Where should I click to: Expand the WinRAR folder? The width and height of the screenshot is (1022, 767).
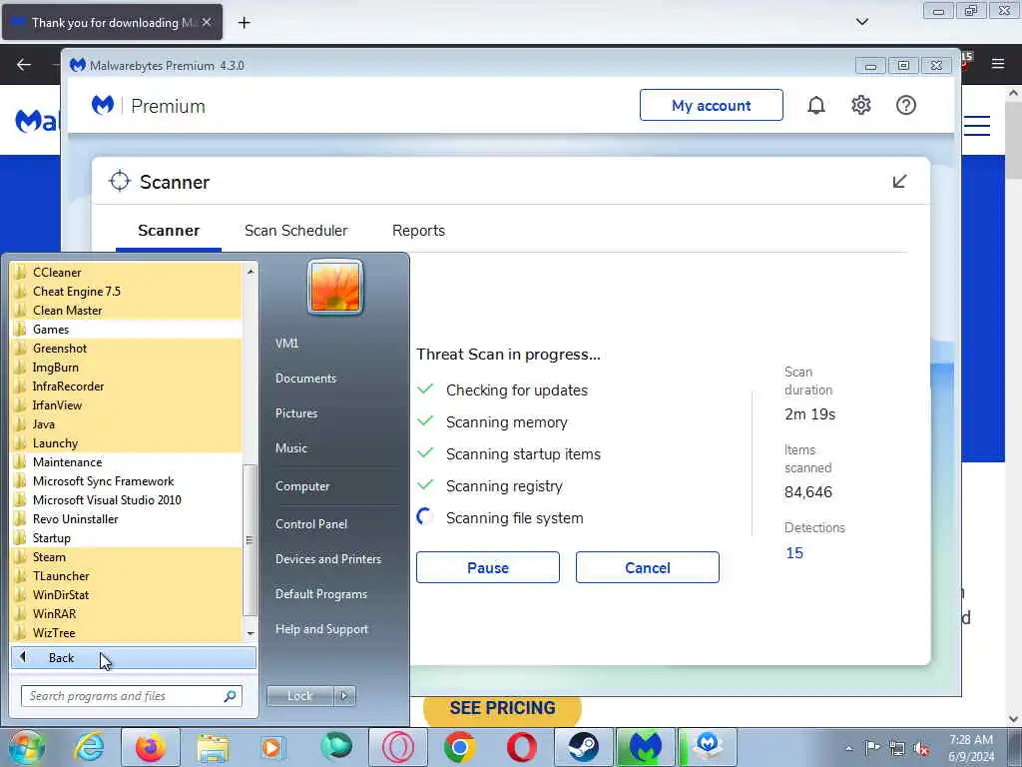(127, 613)
